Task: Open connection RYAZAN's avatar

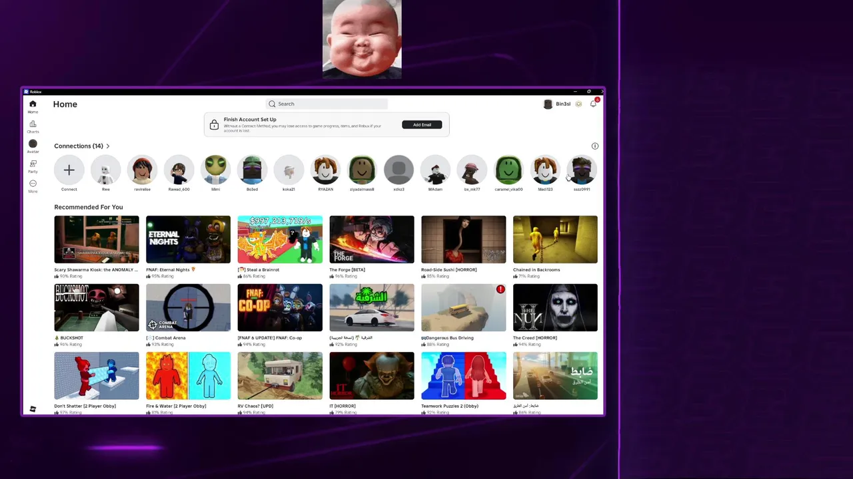Action: [x=325, y=170]
